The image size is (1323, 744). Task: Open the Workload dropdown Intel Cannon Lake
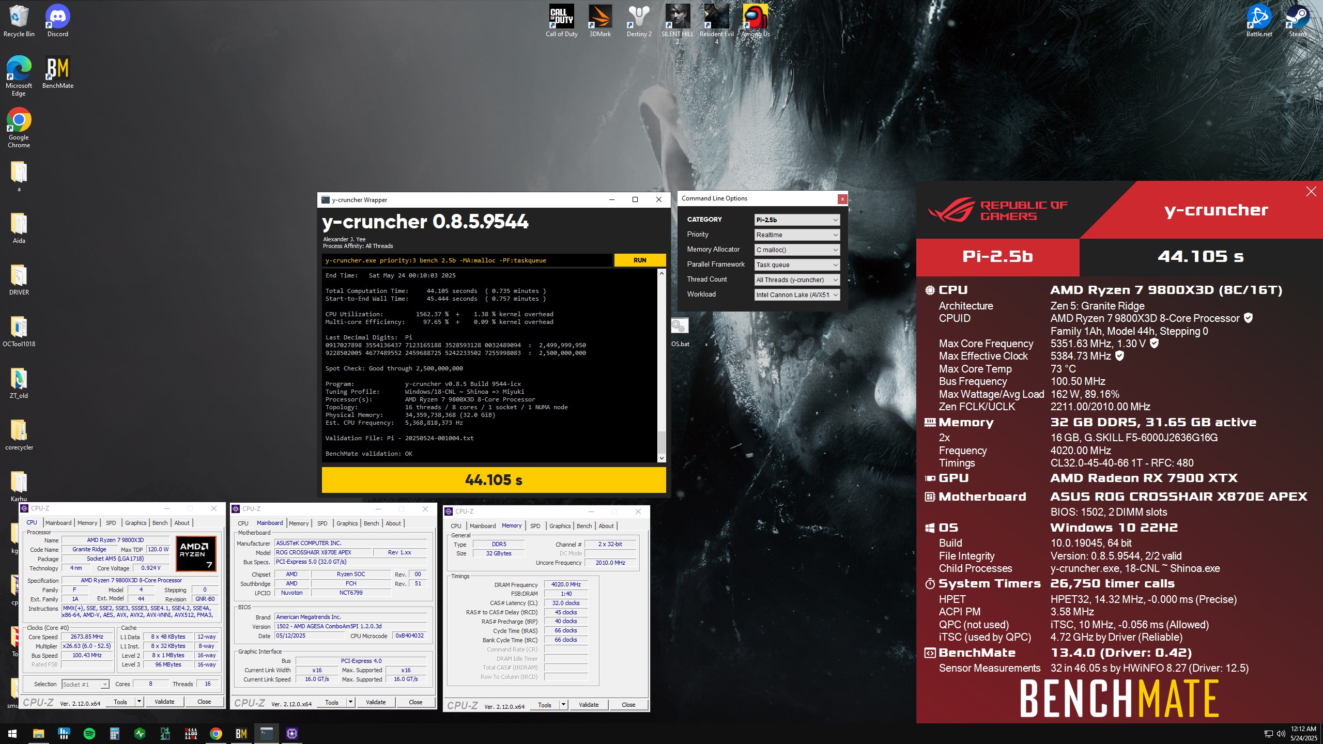click(797, 295)
